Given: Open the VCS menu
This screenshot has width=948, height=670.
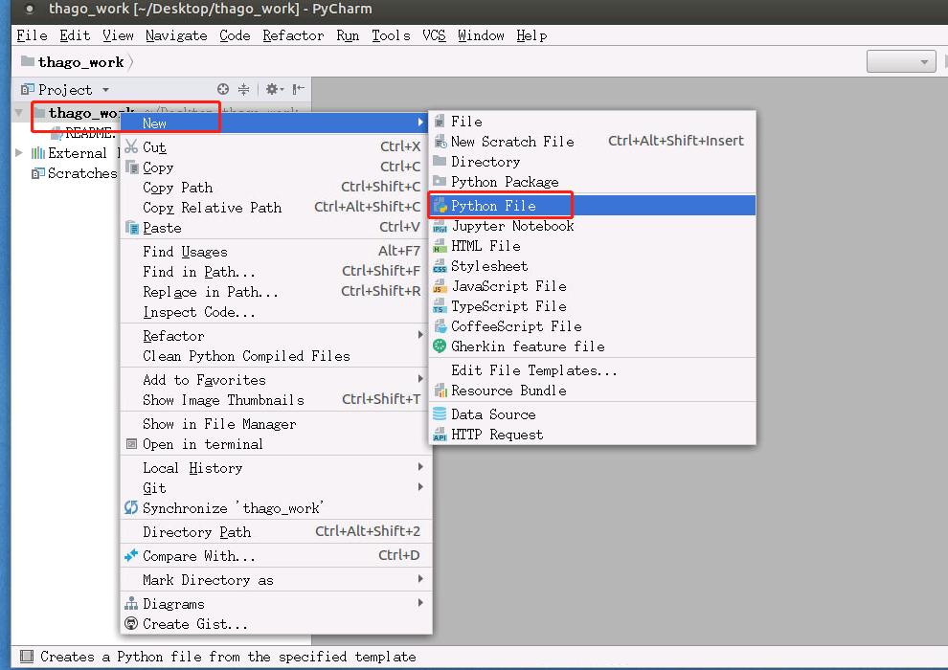Looking at the screenshot, I should [x=434, y=35].
